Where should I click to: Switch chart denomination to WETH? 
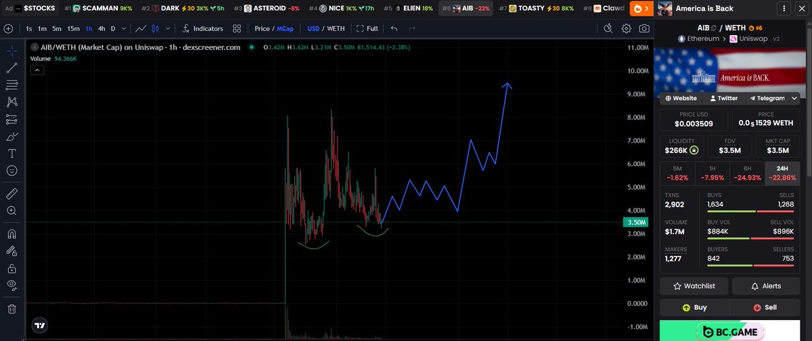click(336, 29)
